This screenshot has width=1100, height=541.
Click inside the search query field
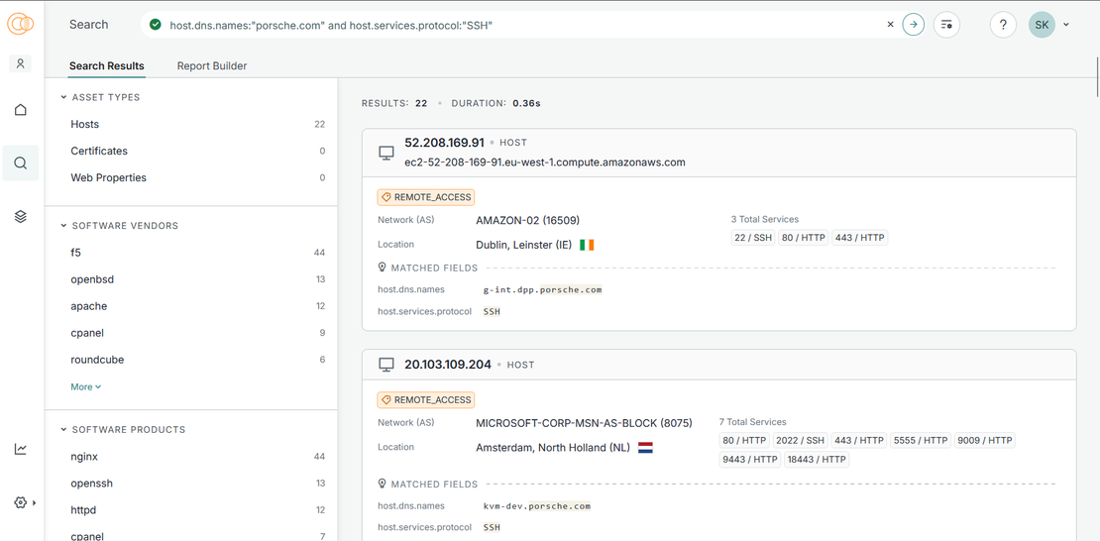[x=515, y=25]
